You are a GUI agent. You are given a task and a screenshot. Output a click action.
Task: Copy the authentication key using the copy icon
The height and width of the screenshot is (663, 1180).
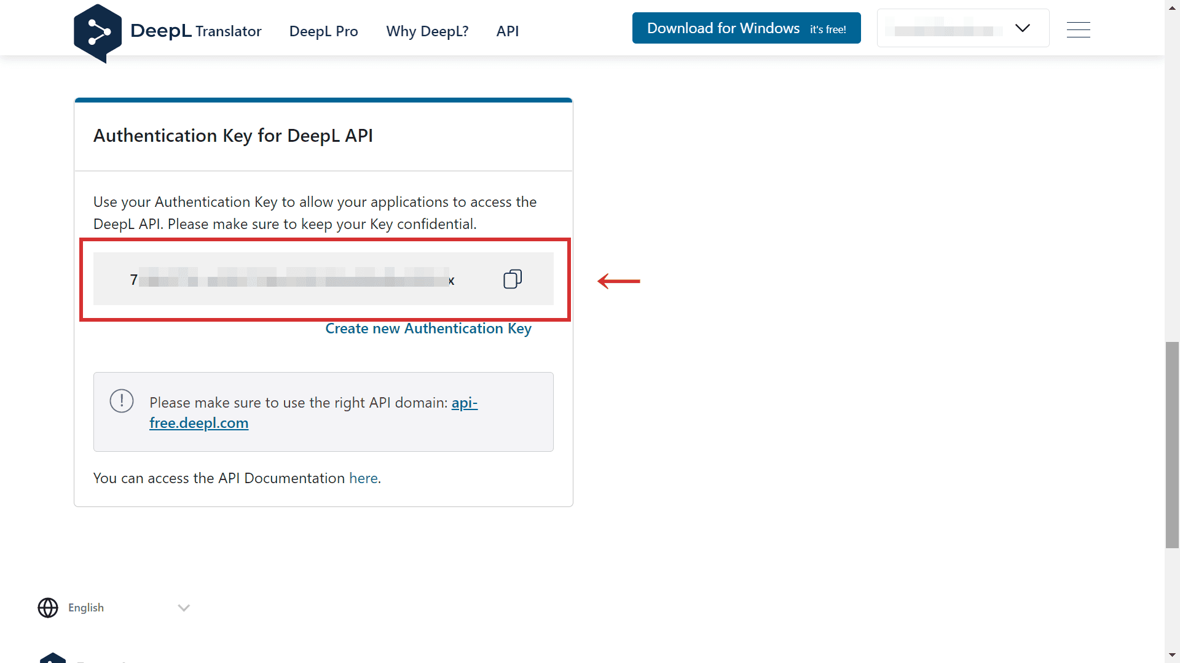pyautogui.click(x=513, y=279)
